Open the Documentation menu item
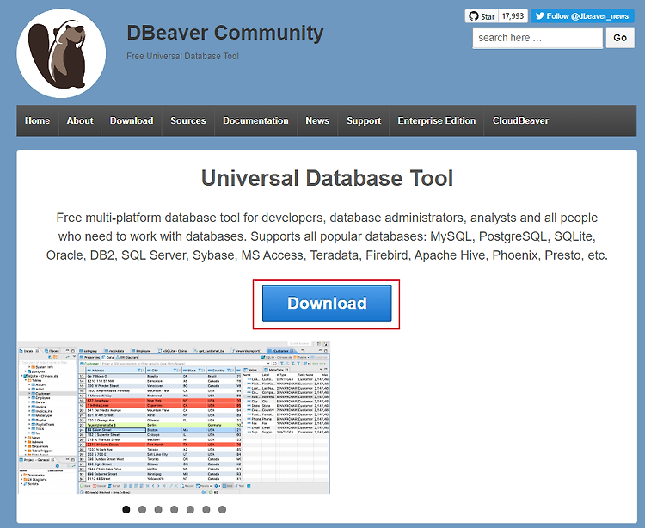This screenshot has width=645, height=528. coord(256,120)
